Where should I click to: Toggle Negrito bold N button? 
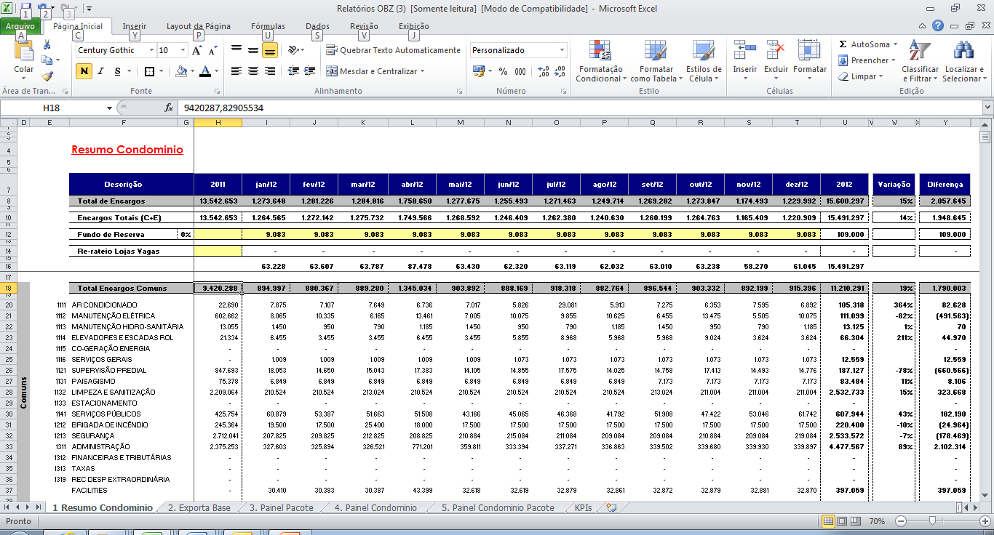tap(84, 71)
